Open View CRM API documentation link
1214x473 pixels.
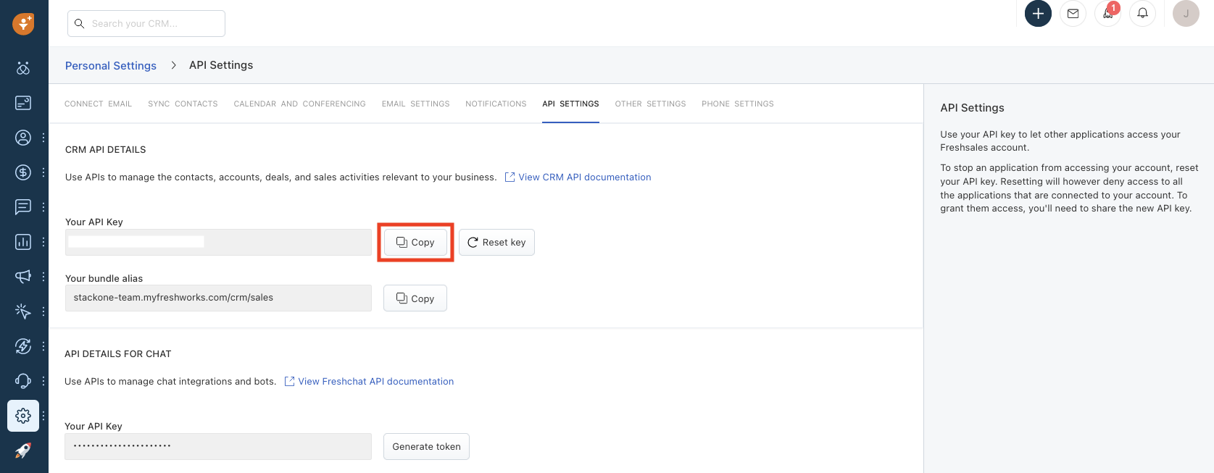585,177
